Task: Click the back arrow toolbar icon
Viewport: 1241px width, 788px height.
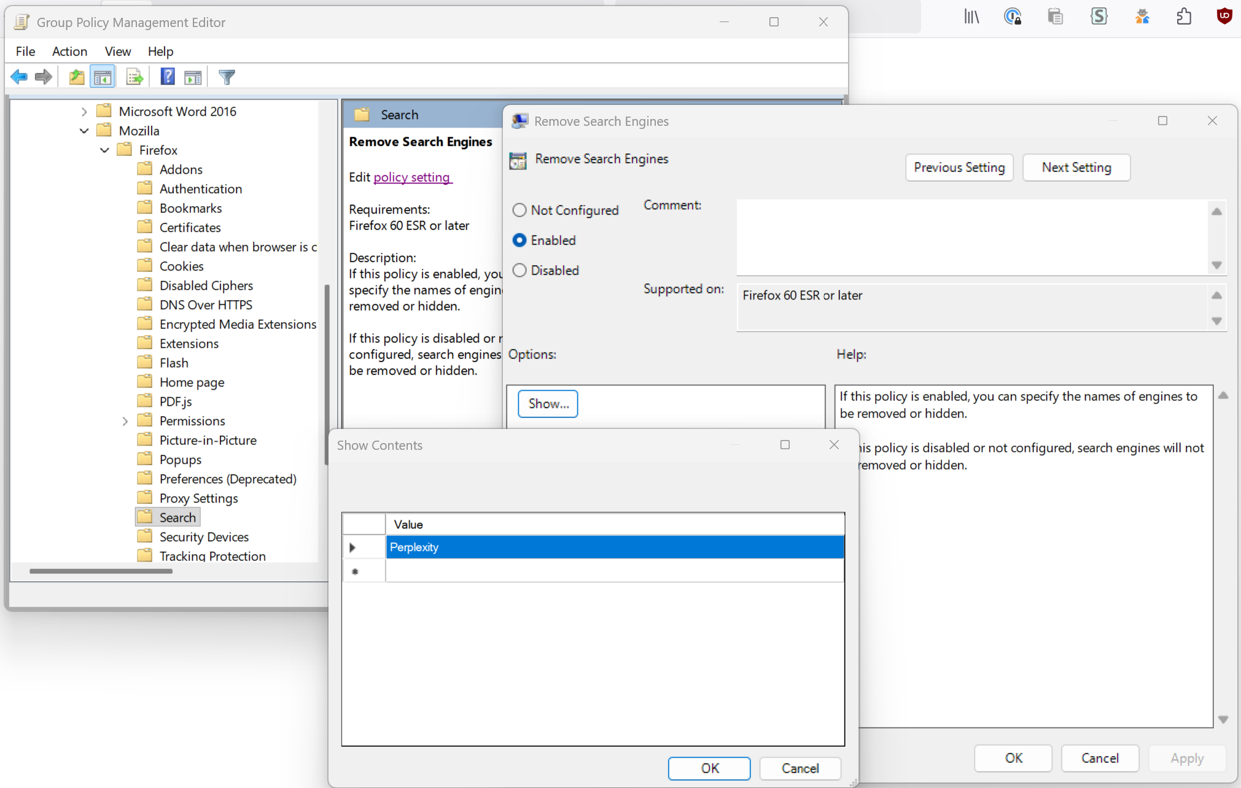Action: [x=19, y=77]
